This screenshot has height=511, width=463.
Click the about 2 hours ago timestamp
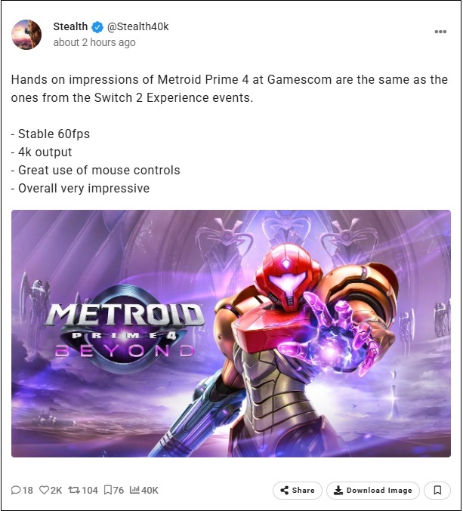(x=94, y=42)
